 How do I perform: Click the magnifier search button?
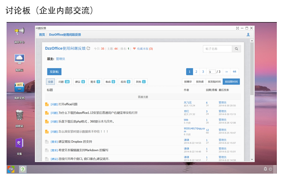236,49
